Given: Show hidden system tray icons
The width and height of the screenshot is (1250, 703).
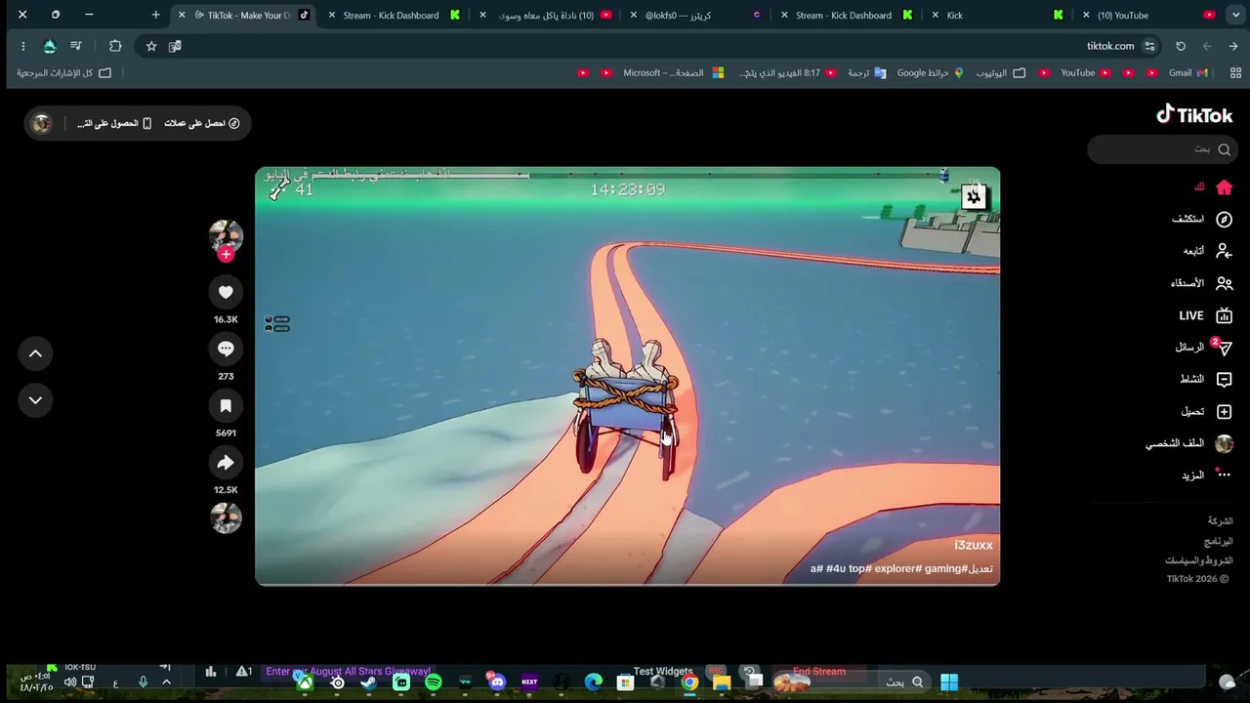Looking at the screenshot, I should (x=166, y=682).
